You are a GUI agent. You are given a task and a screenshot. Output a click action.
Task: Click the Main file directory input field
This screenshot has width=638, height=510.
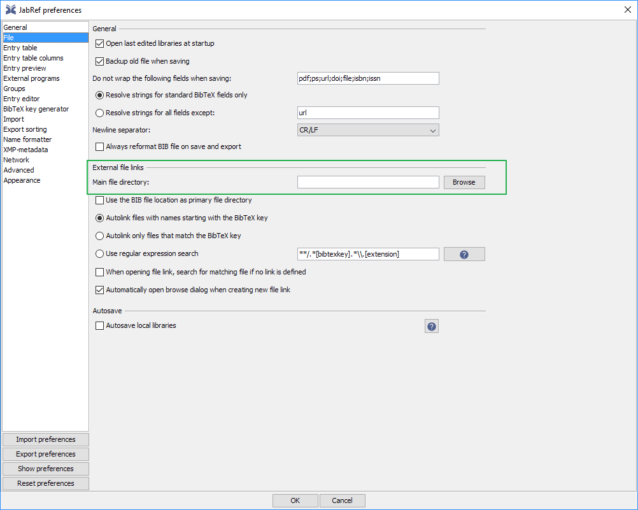pyautogui.click(x=368, y=182)
